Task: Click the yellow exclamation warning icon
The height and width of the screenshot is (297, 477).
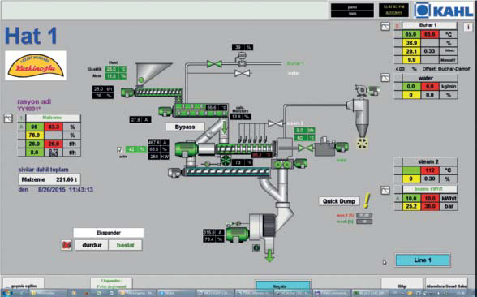Action: tap(367, 201)
